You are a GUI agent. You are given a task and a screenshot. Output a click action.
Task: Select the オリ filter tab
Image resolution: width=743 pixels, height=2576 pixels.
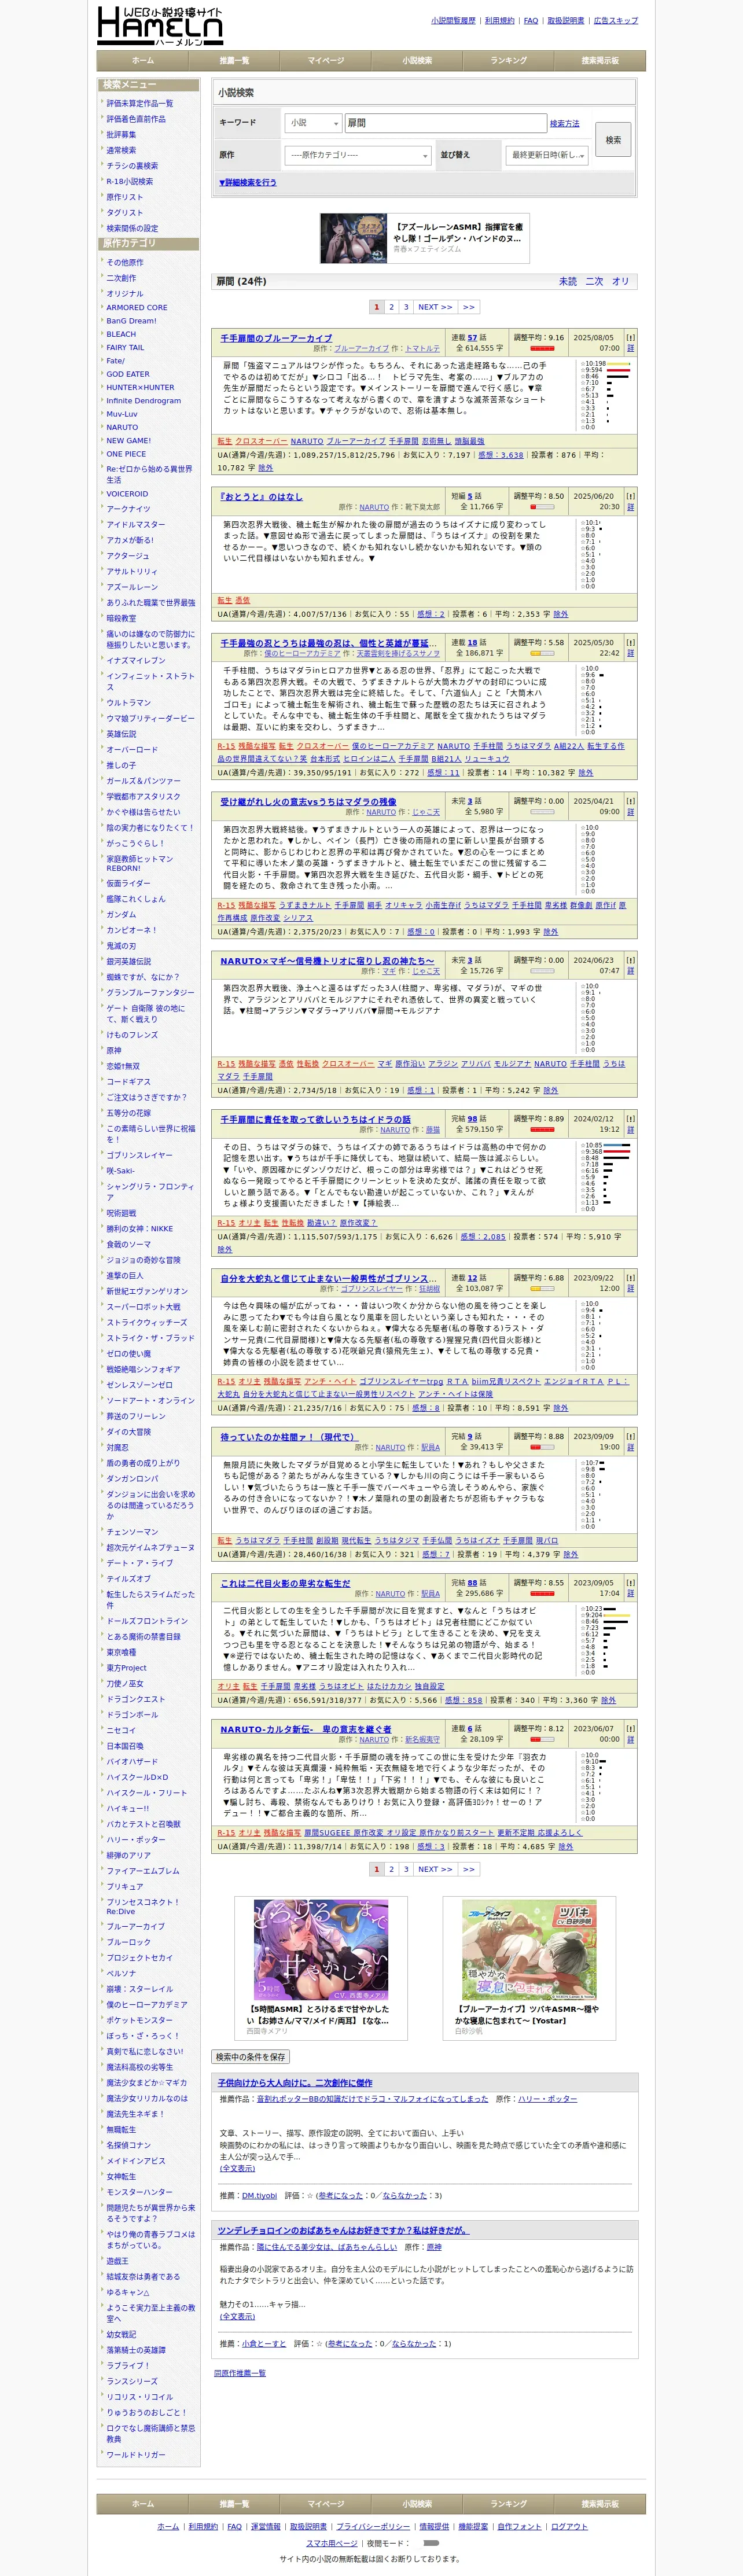620,282
